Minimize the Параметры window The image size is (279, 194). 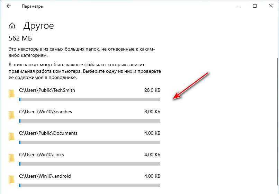click(239, 6)
